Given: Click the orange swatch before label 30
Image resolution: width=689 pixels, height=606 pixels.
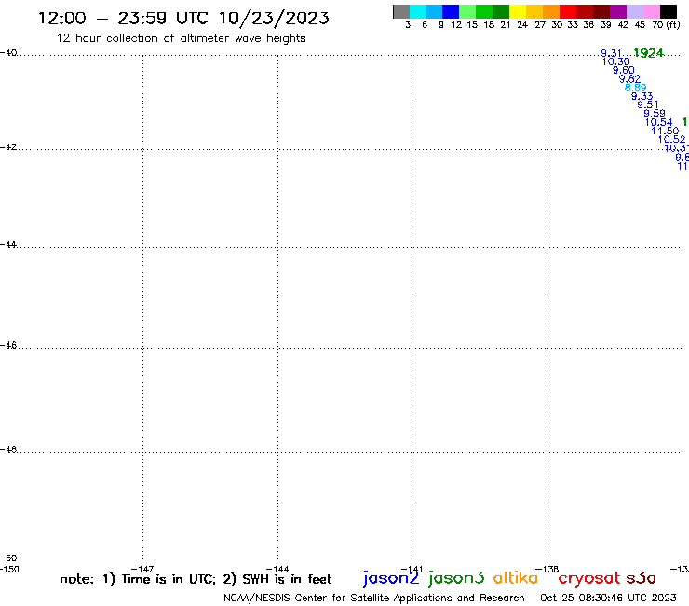Looking at the screenshot, I should pyautogui.click(x=551, y=11).
